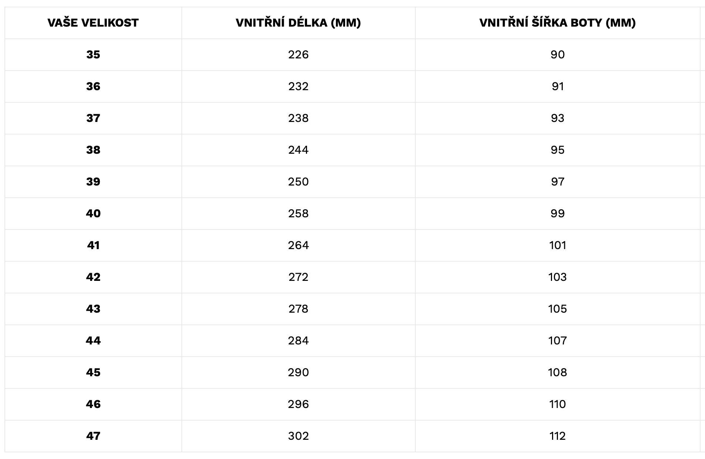
Task: Click inner length value 226
Action: pos(298,55)
